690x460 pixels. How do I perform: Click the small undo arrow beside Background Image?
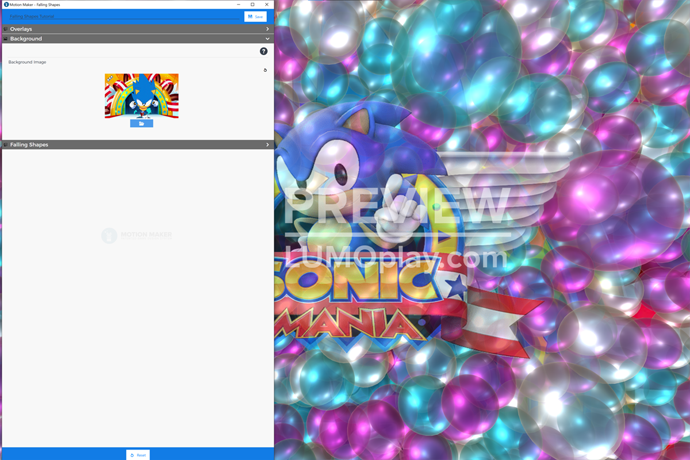pos(265,70)
